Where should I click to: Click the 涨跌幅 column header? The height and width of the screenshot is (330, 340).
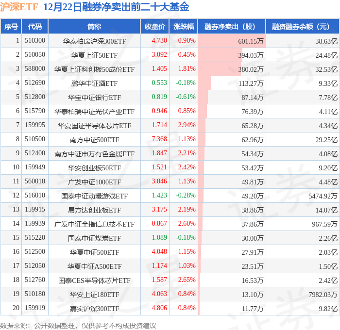(x=184, y=26)
